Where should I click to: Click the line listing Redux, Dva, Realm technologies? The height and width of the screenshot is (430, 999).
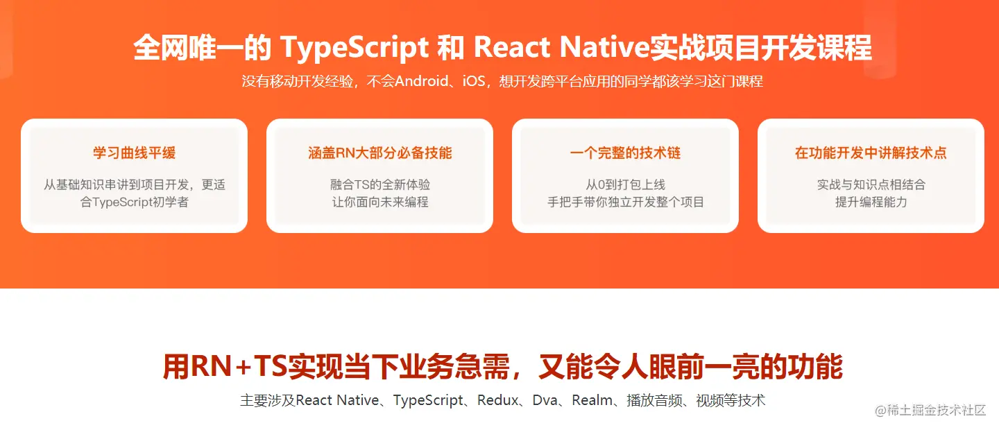click(x=502, y=401)
